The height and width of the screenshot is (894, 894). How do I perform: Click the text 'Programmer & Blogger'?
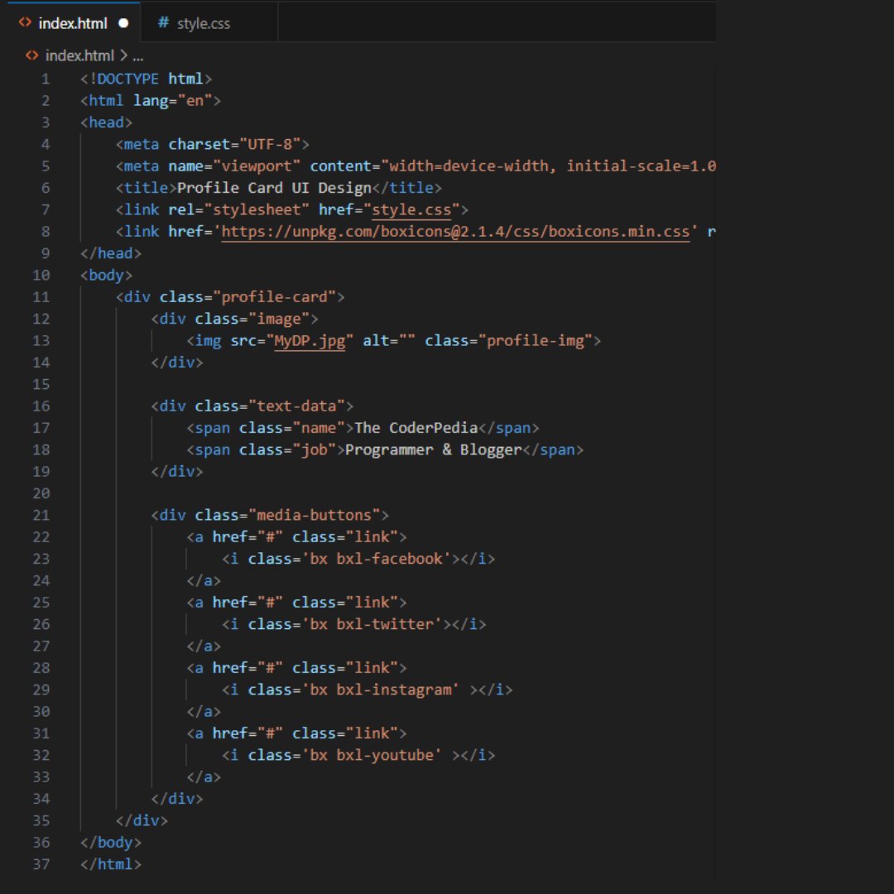pyautogui.click(x=433, y=449)
